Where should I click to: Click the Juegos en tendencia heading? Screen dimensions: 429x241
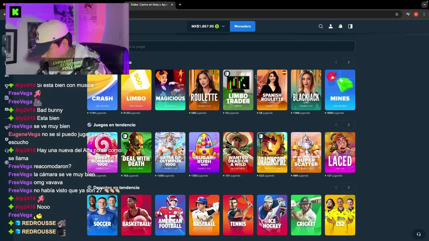[114, 125]
